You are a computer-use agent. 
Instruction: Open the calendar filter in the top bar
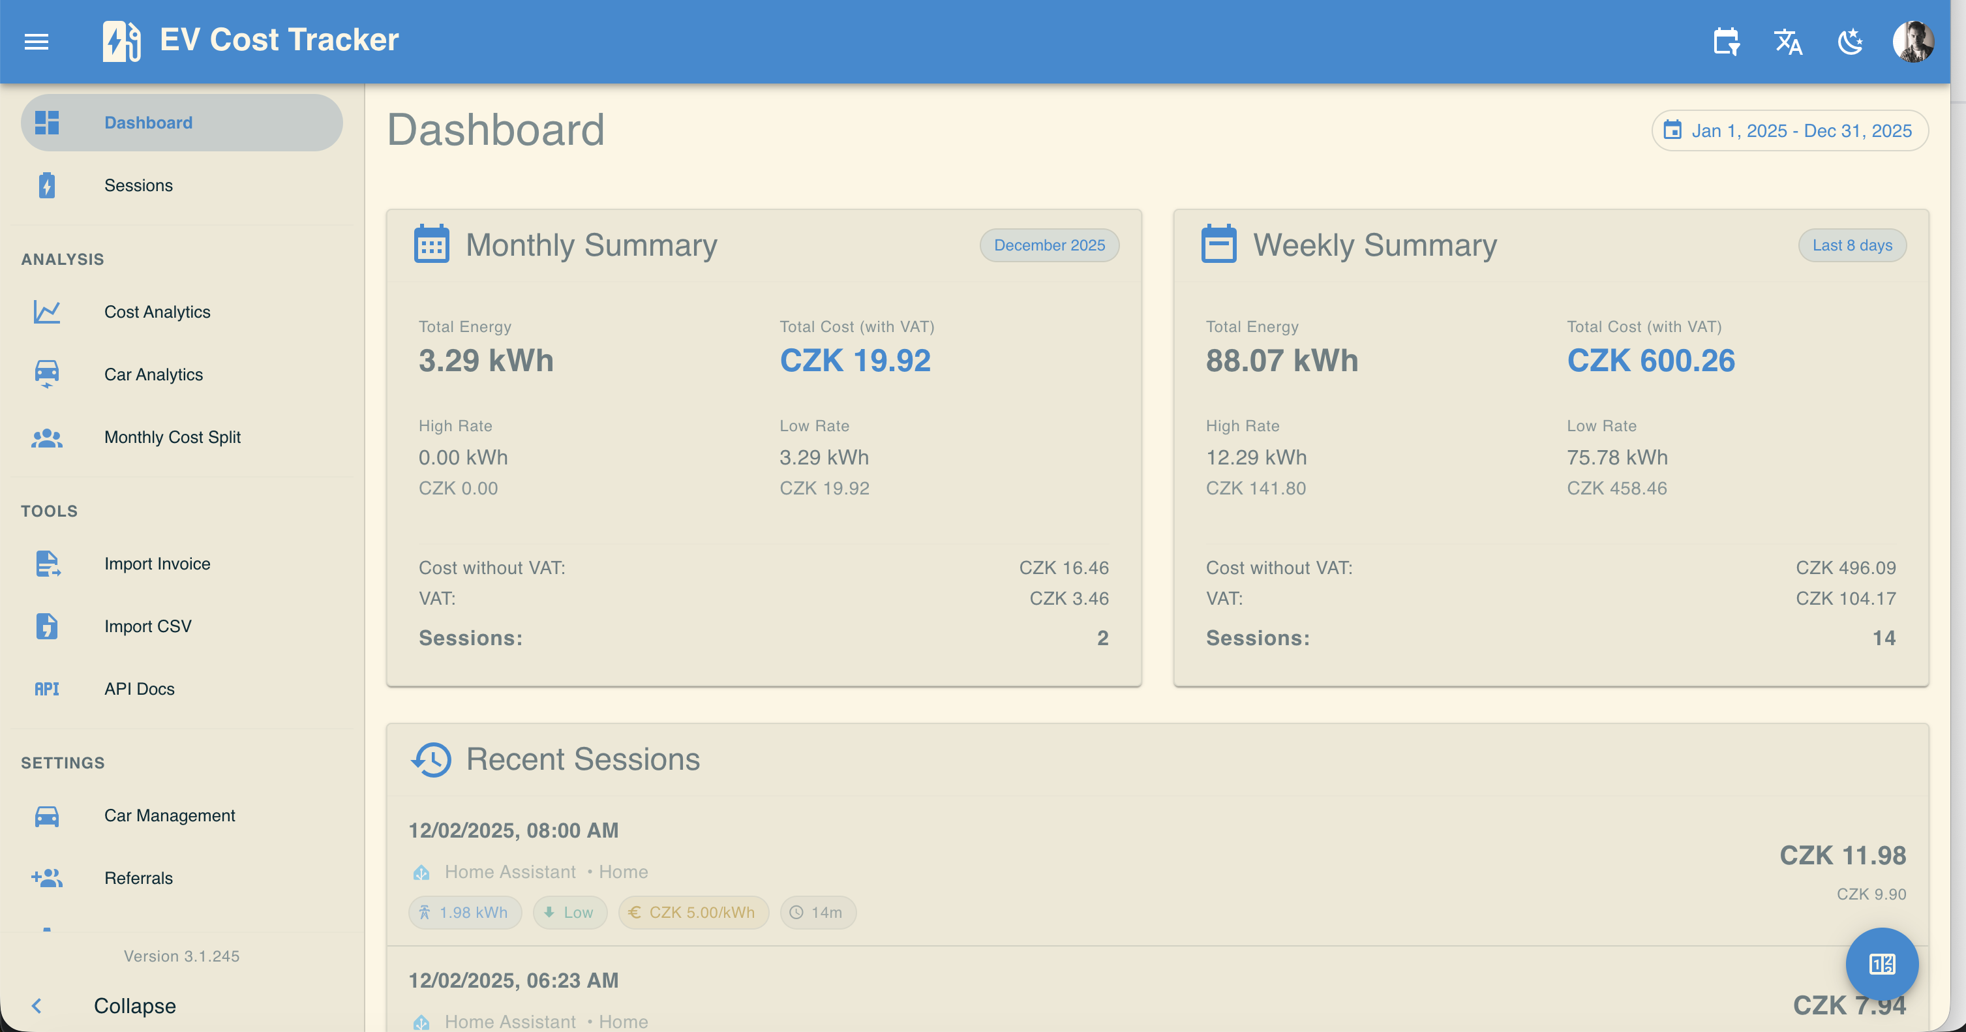click(1727, 42)
